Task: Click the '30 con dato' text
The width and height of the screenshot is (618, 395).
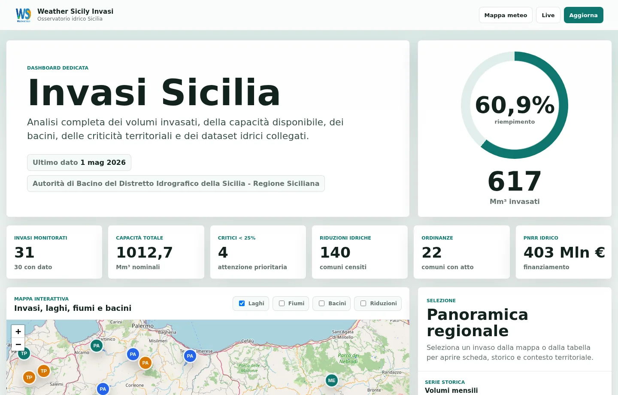Action: point(33,267)
